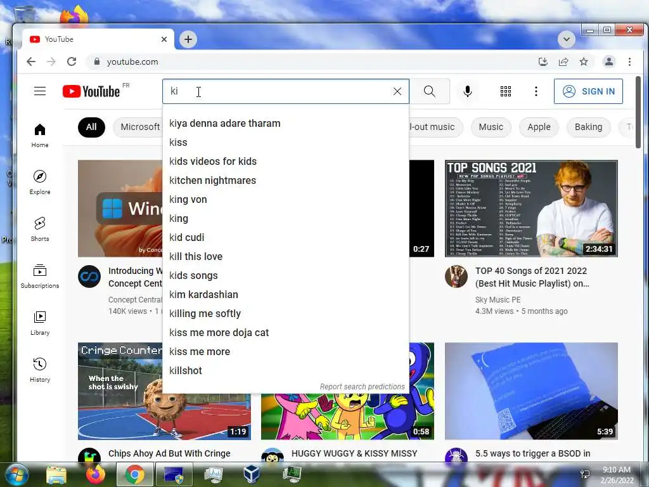
Task: Open 'HUGGY WUGGY & KISSY MISSY' video title
Action: [x=354, y=453]
